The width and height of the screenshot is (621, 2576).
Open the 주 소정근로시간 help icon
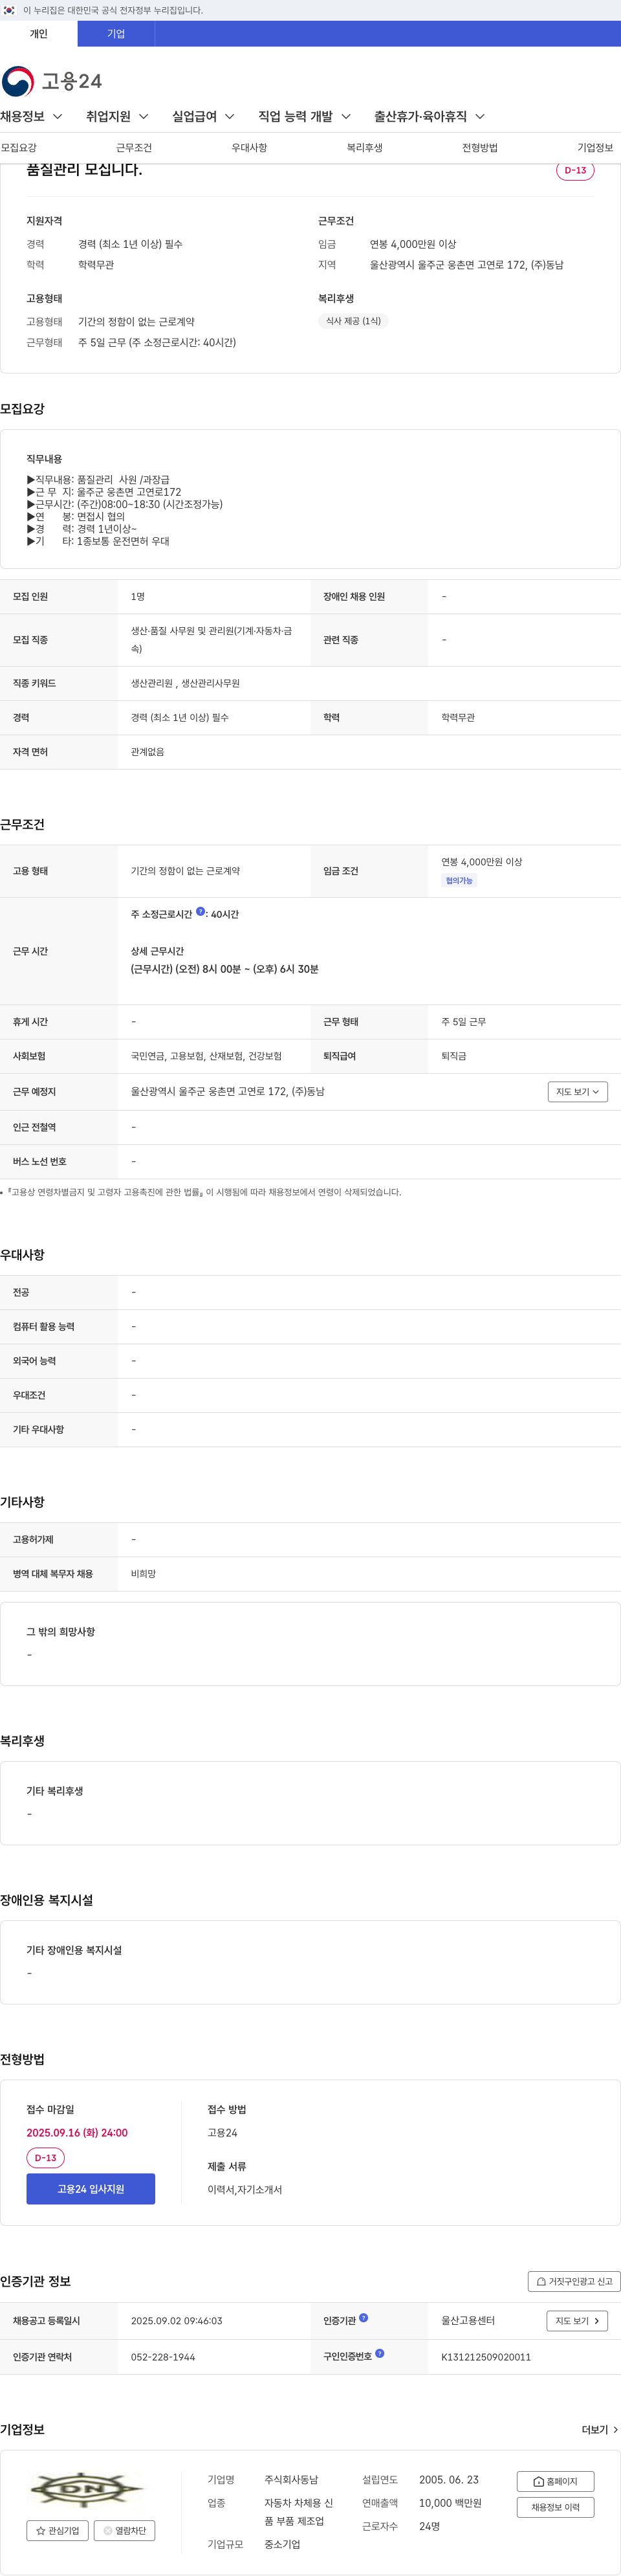click(201, 912)
